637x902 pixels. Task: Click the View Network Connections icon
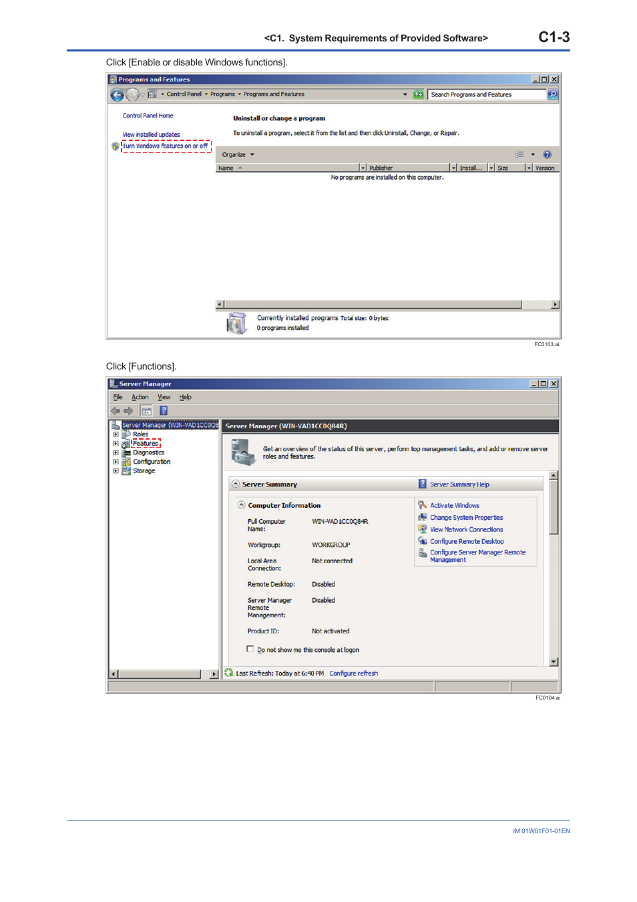tap(423, 529)
